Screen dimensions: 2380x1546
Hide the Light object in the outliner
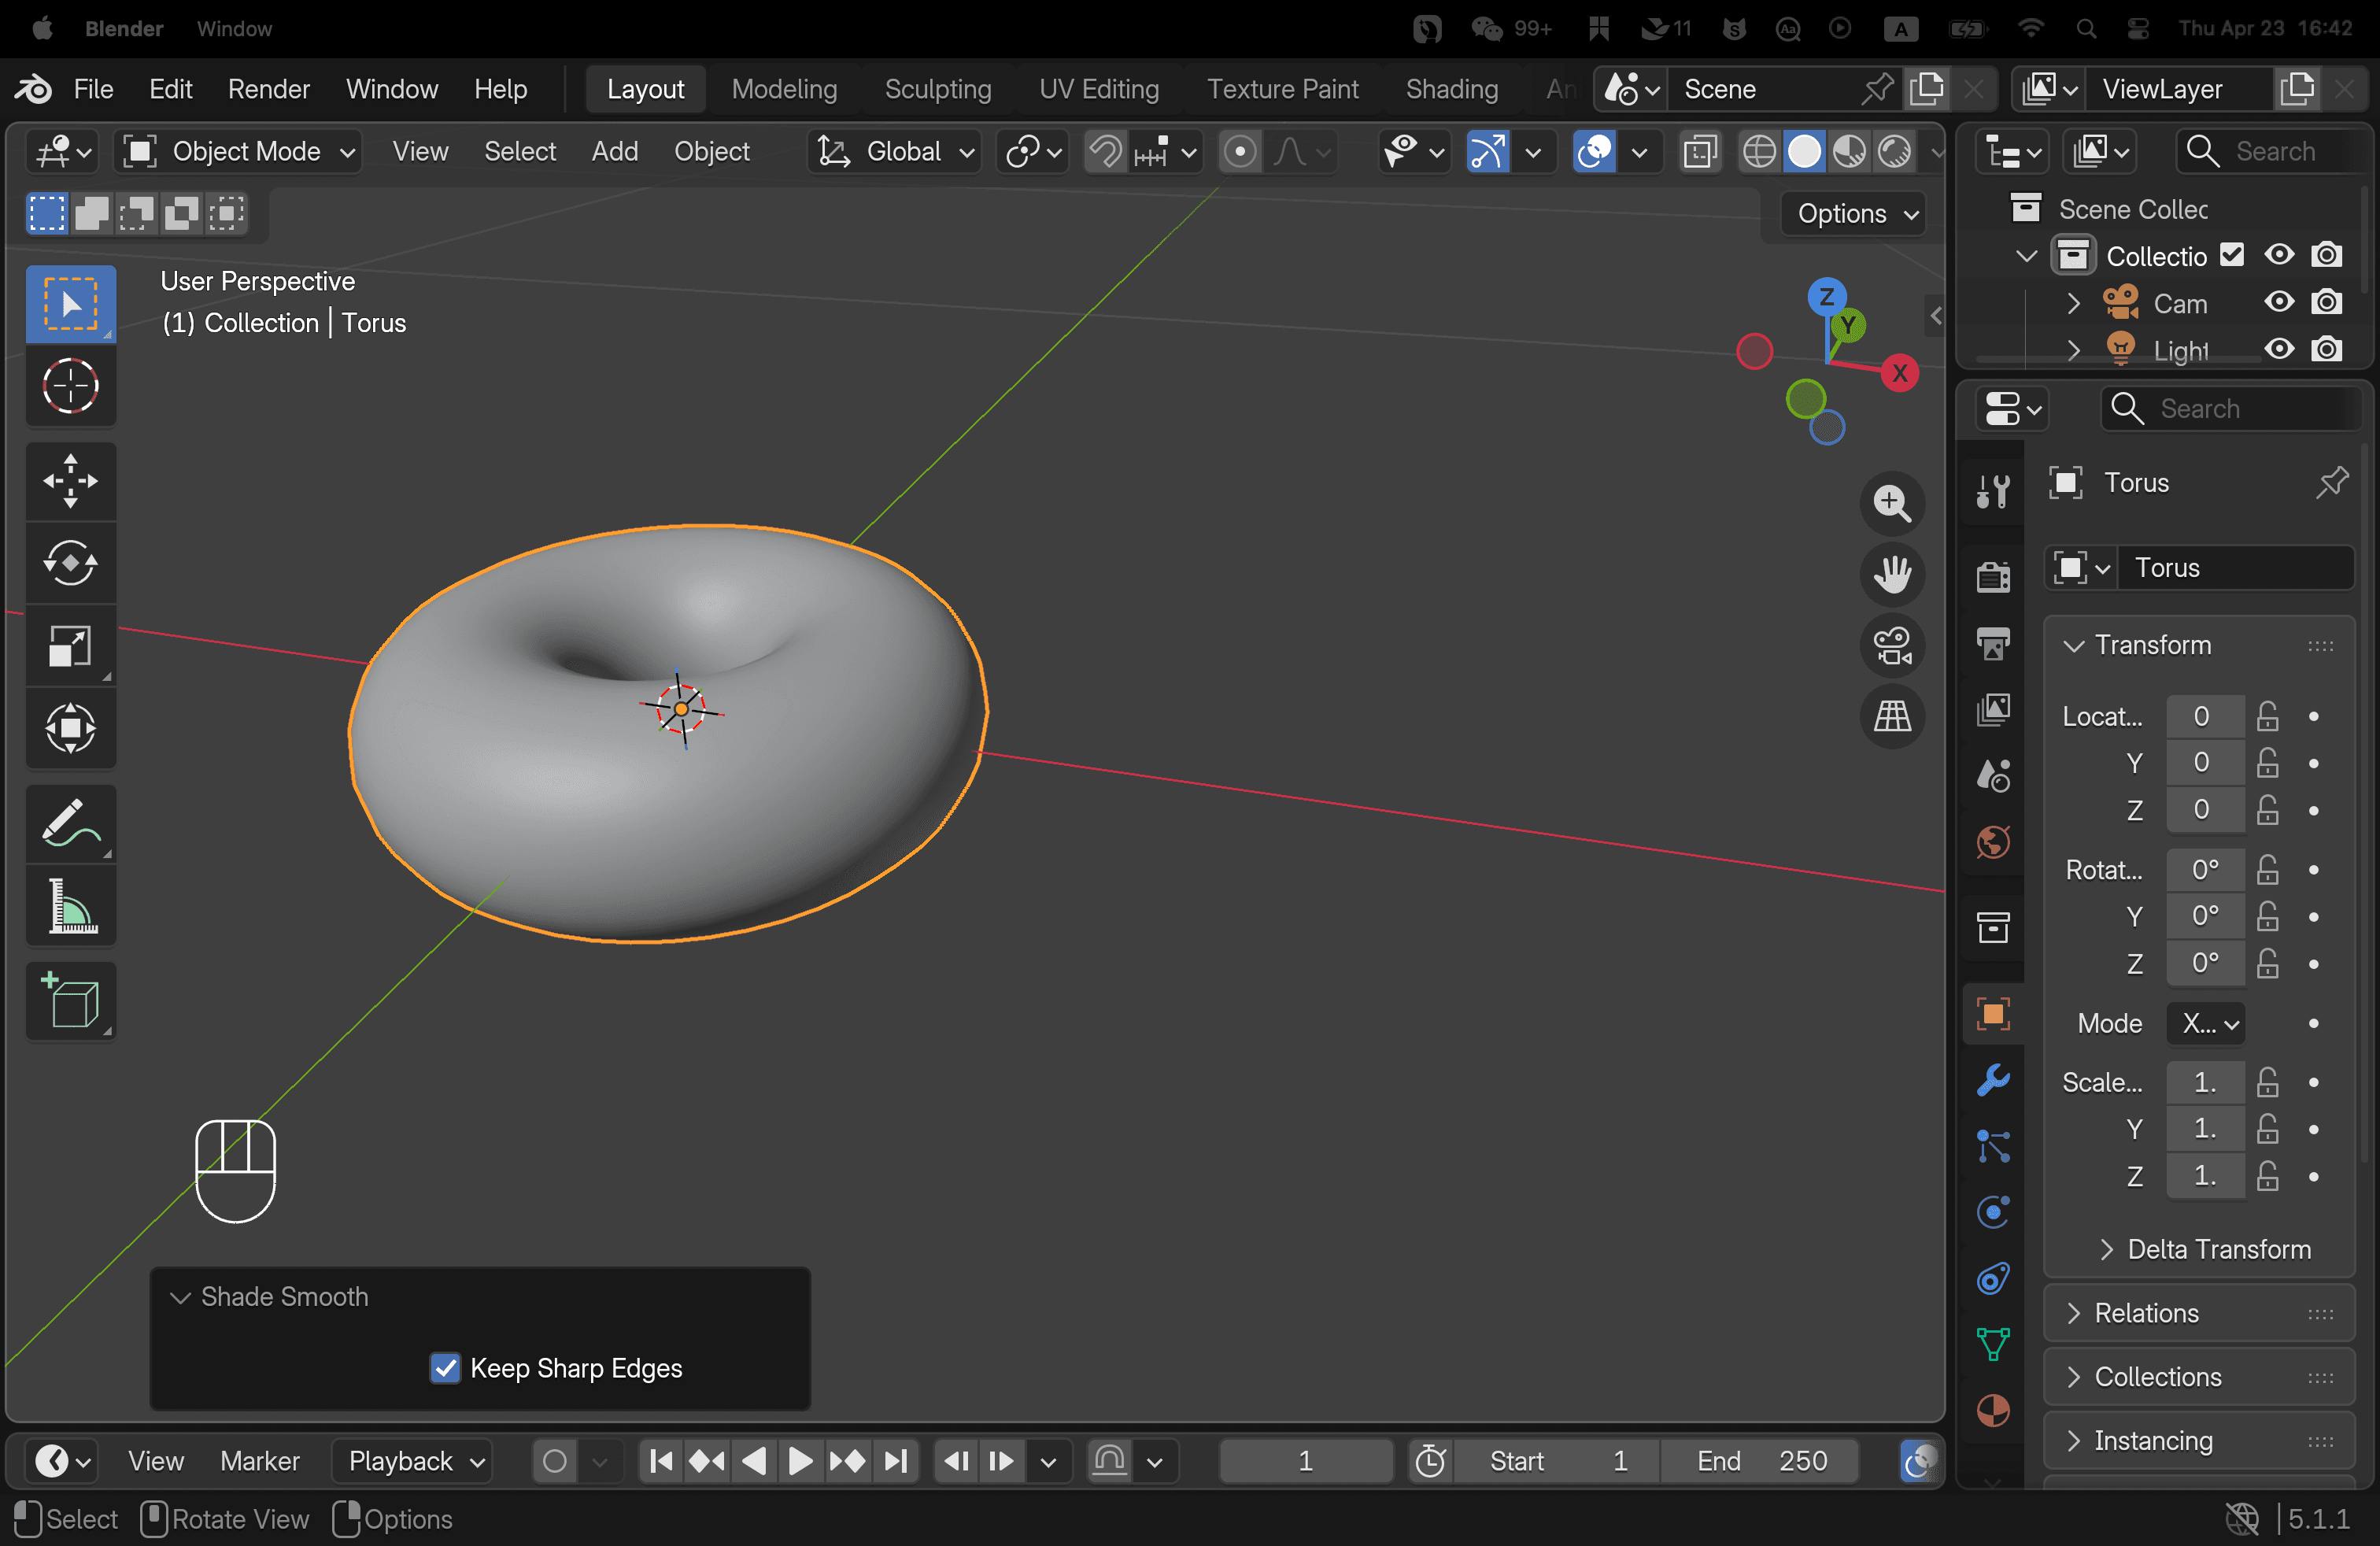coord(2279,349)
